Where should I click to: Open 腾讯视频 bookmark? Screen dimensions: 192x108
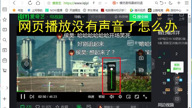tap(137, 10)
